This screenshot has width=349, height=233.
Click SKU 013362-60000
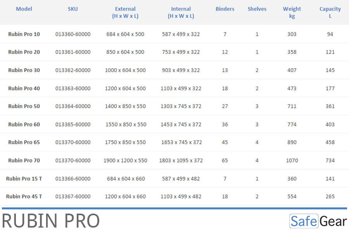73,70
